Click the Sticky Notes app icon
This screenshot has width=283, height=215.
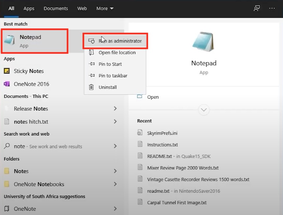7,71
